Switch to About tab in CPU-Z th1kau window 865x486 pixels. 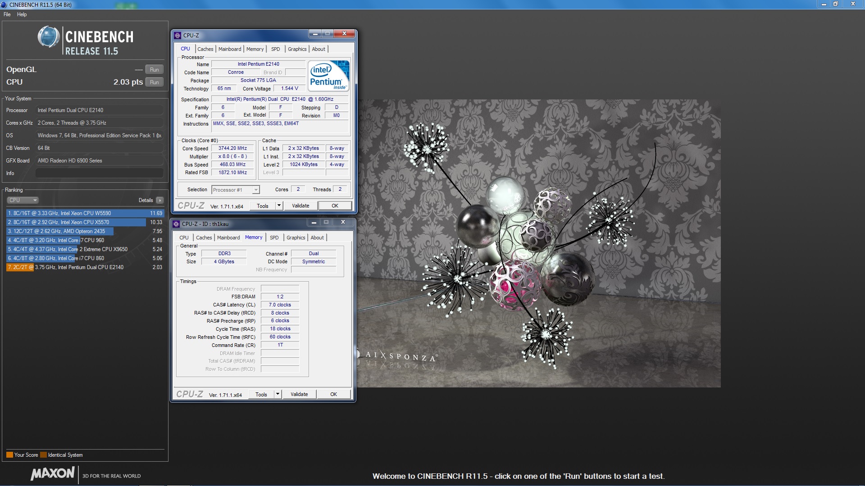(x=317, y=238)
